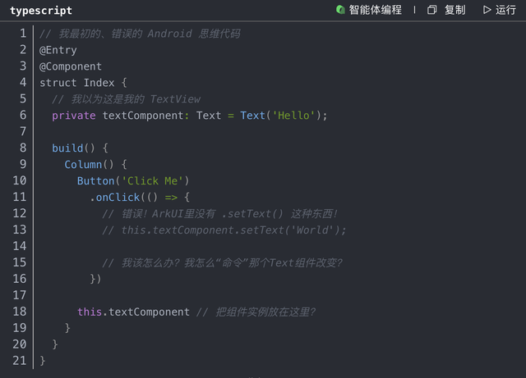Click the typescript language label
Screen dimensions: 526x378
pos(41,11)
